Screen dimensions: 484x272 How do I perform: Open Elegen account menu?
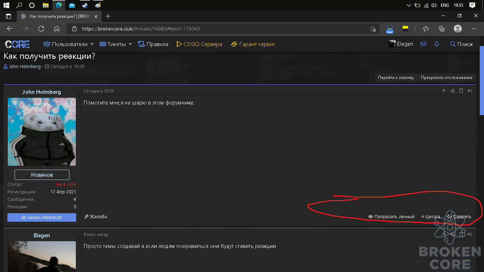pyautogui.click(x=401, y=44)
